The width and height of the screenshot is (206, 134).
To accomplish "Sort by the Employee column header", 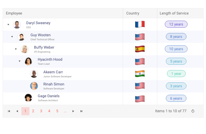I will tap(14, 13).
